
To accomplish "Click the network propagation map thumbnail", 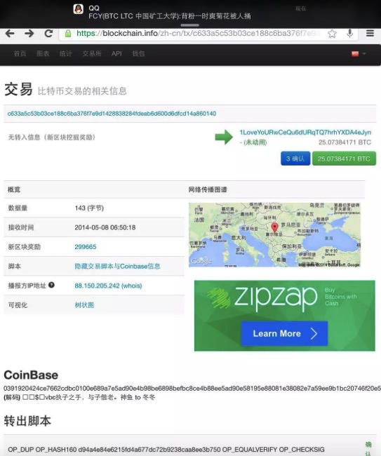I will 274,235.
